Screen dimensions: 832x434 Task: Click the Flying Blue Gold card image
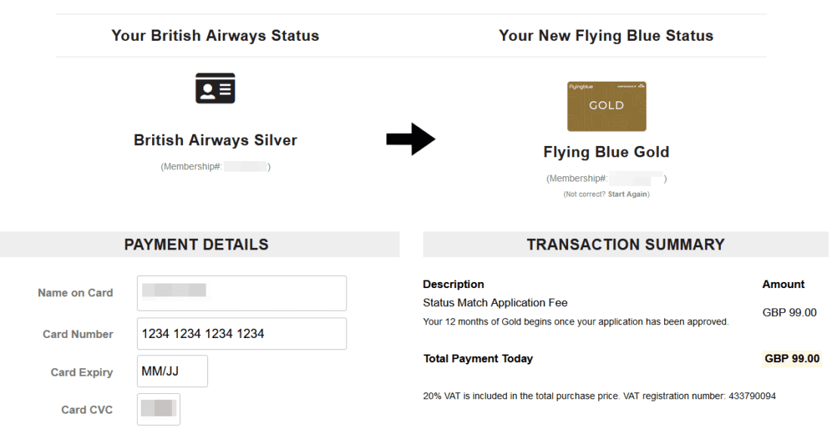[x=607, y=107]
